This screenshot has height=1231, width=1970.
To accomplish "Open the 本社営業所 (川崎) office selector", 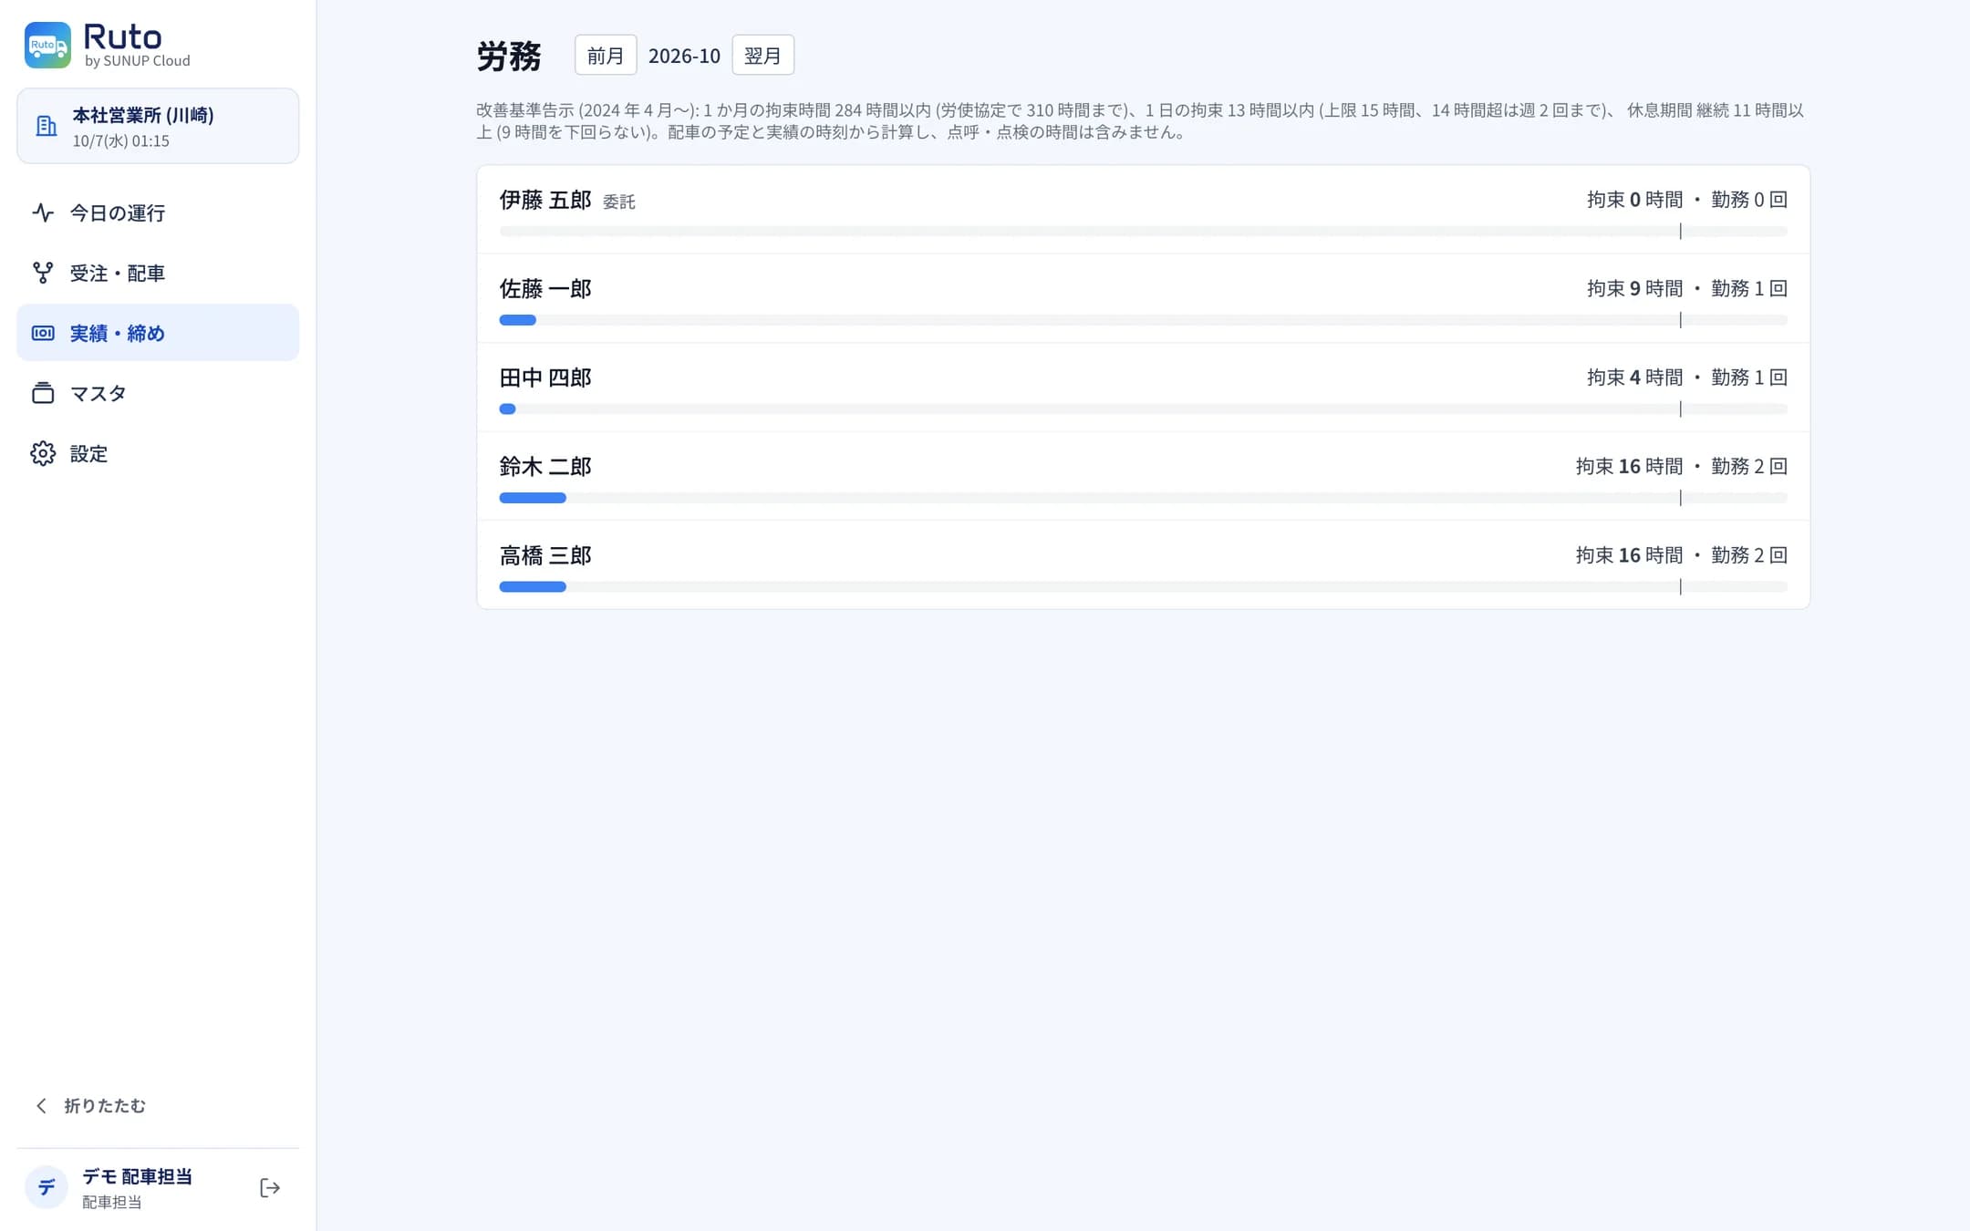I will click(158, 126).
